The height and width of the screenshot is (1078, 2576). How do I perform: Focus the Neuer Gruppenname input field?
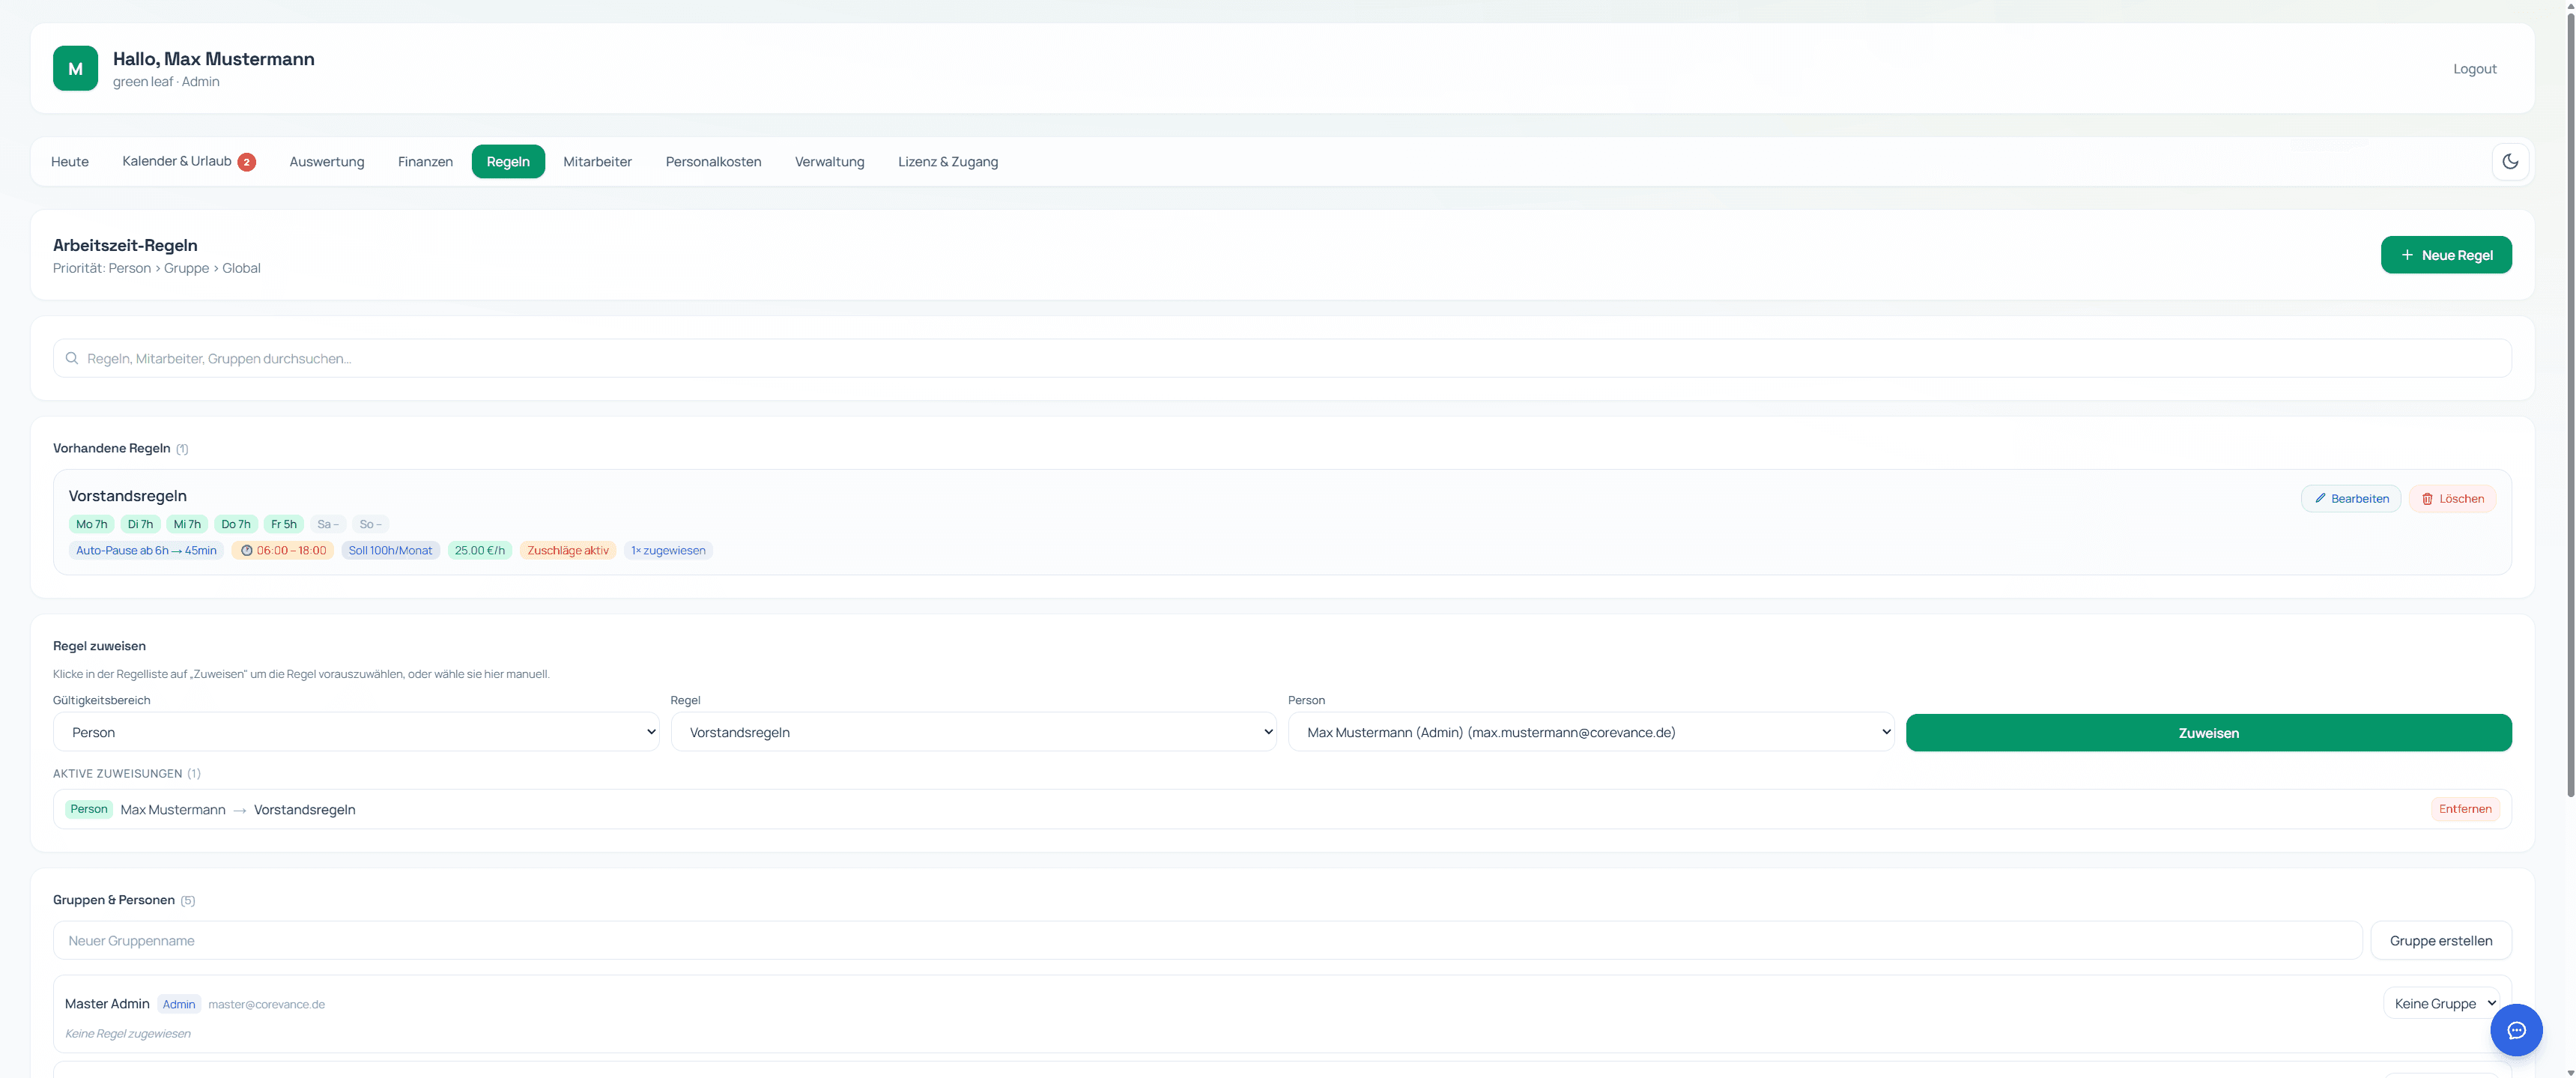(1207, 940)
